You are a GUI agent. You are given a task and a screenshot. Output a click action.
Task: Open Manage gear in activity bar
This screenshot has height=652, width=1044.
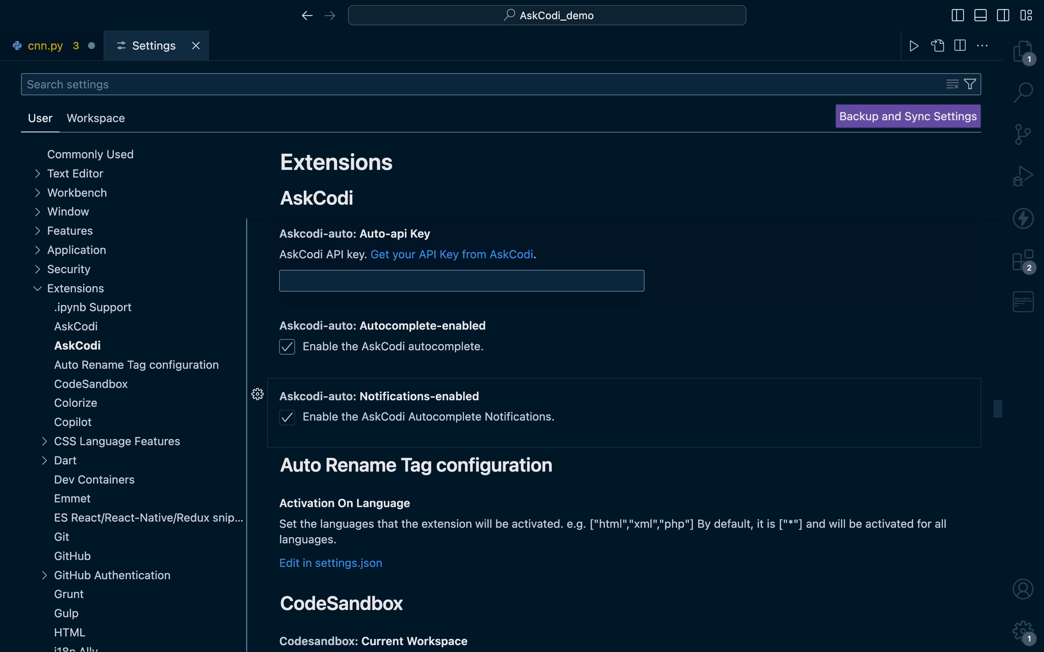tap(1023, 631)
